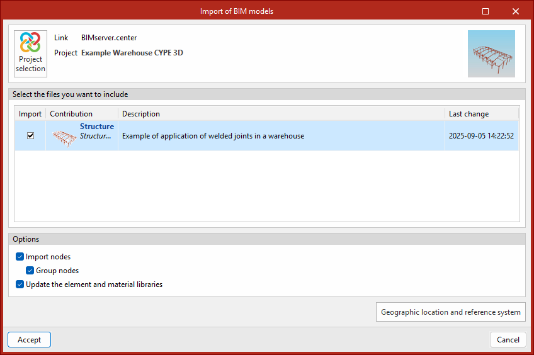Disable the Import nodes option
This screenshot has width=534, height=355.
coord(20,257)
